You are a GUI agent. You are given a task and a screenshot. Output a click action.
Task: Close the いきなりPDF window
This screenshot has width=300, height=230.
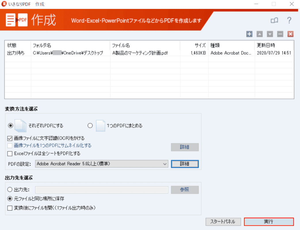point(292,4)
